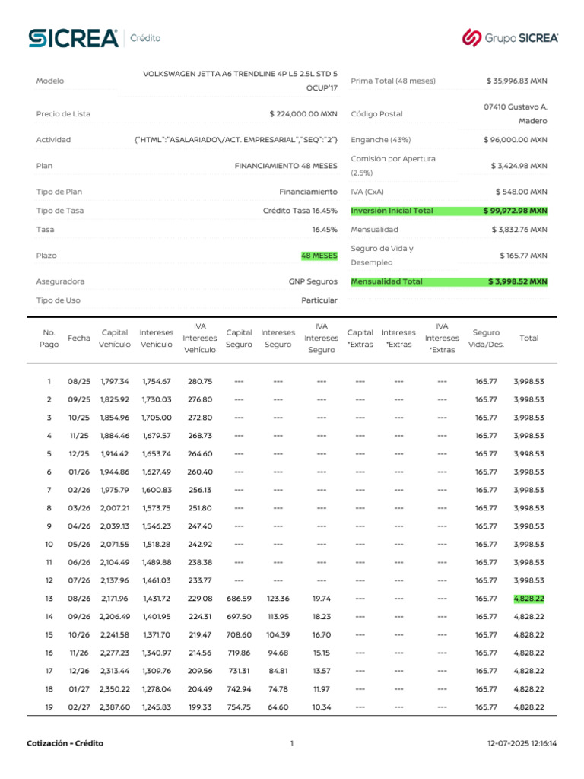Click the Capital Vehículo column header
The width and height of the screenshot is (584, 779).
click(x=115, y=339)
